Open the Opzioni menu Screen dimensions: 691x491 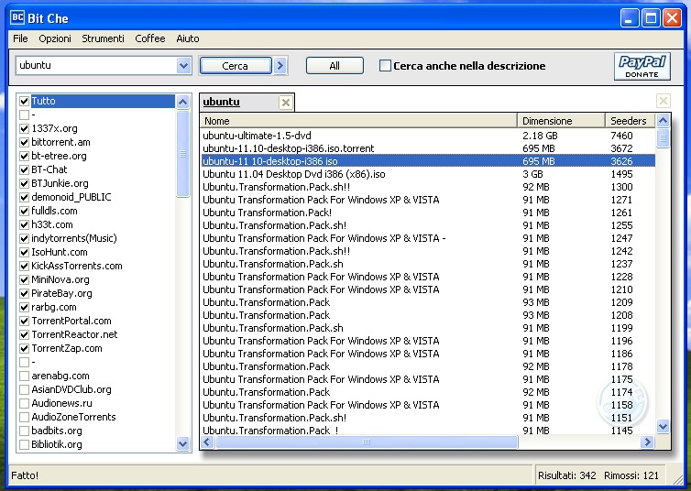point(55,38)
